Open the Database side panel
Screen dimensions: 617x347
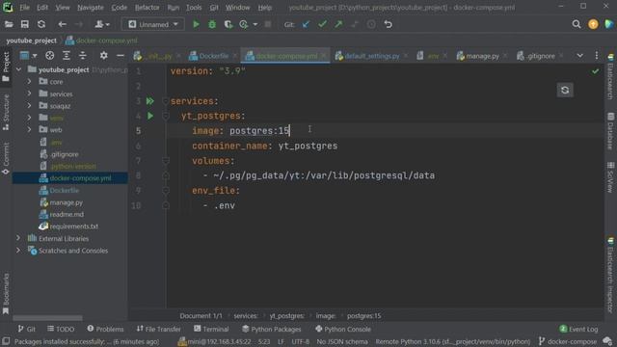(x=610, y=131)
